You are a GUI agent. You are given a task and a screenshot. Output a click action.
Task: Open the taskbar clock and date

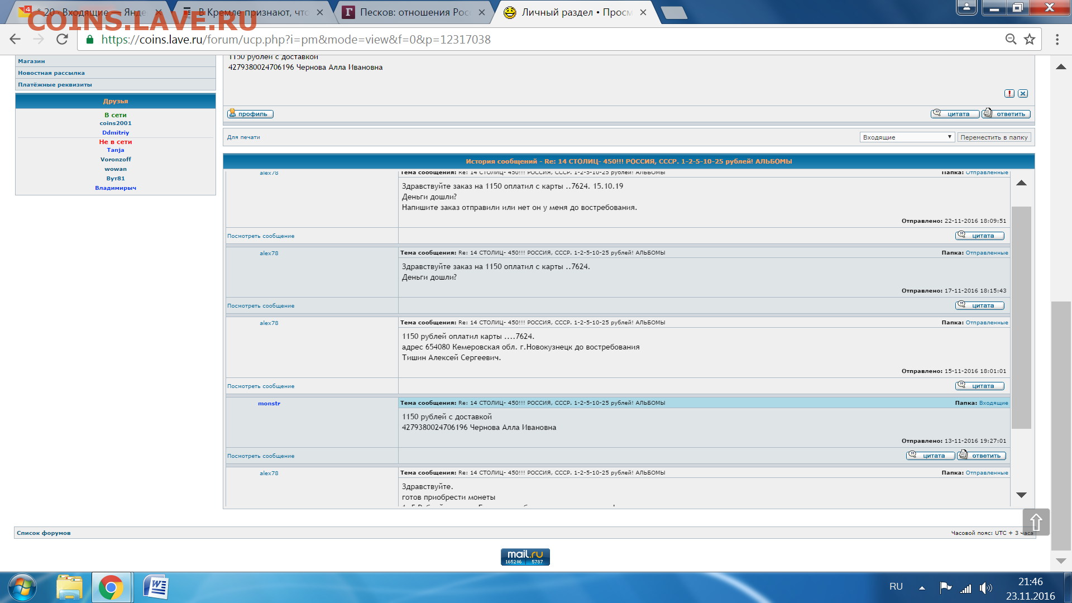[x=1030, y=588]
